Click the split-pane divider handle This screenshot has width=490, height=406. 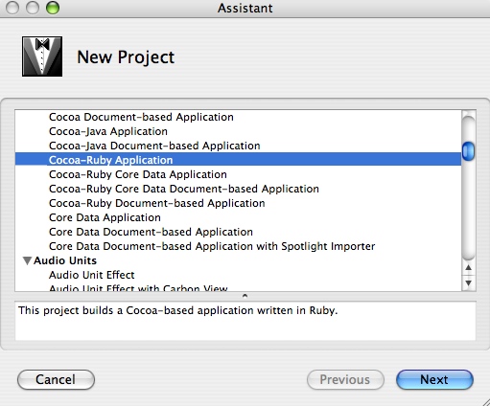pos(245,296)
